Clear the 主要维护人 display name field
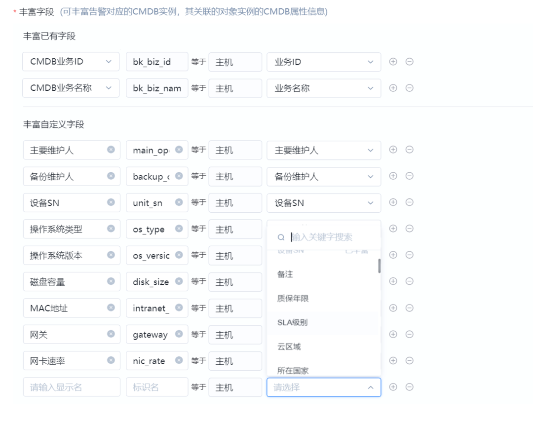This screenshot has height=422, width=533. (x=111, y=150)
